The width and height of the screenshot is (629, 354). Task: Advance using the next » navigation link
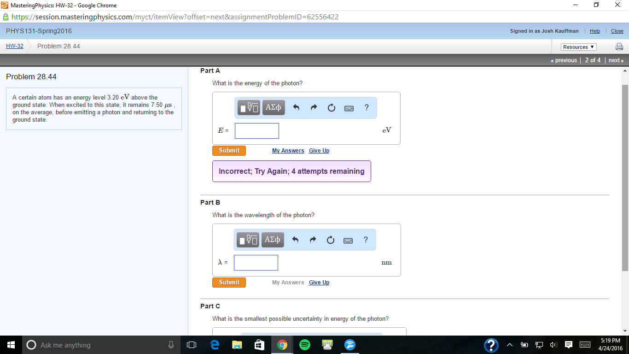[616, 60]
